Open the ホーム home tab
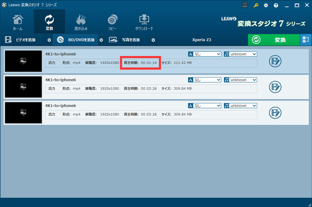Image resolution: width=312 pixels, height=207 pixels. [x=17, y=22]
